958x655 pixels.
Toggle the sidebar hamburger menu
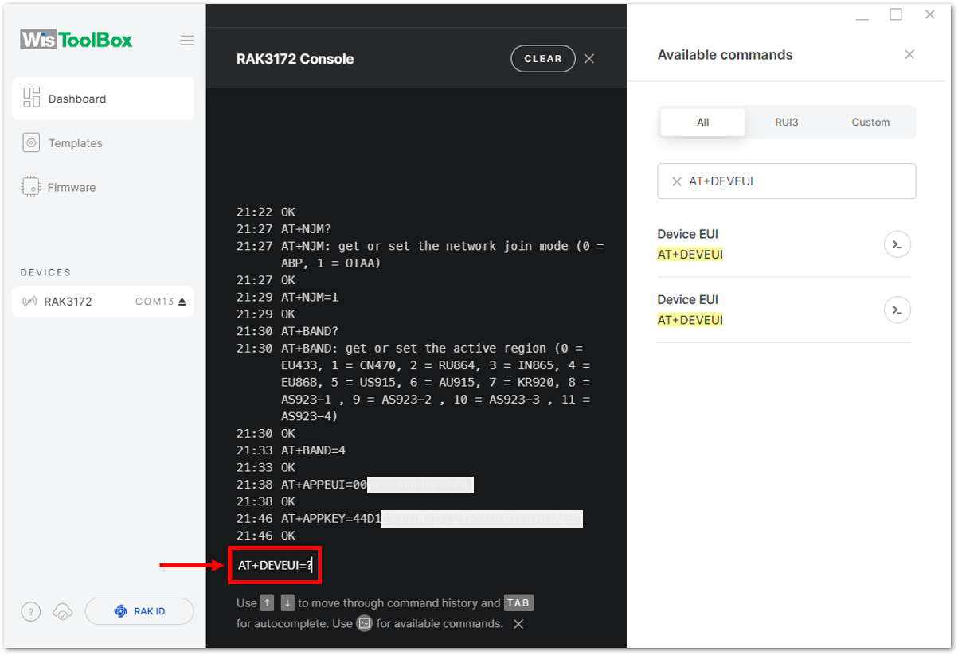(x=187, y=41)
